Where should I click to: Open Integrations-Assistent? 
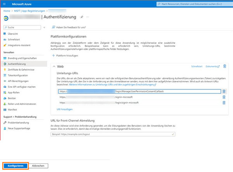[x=19, y=45]
